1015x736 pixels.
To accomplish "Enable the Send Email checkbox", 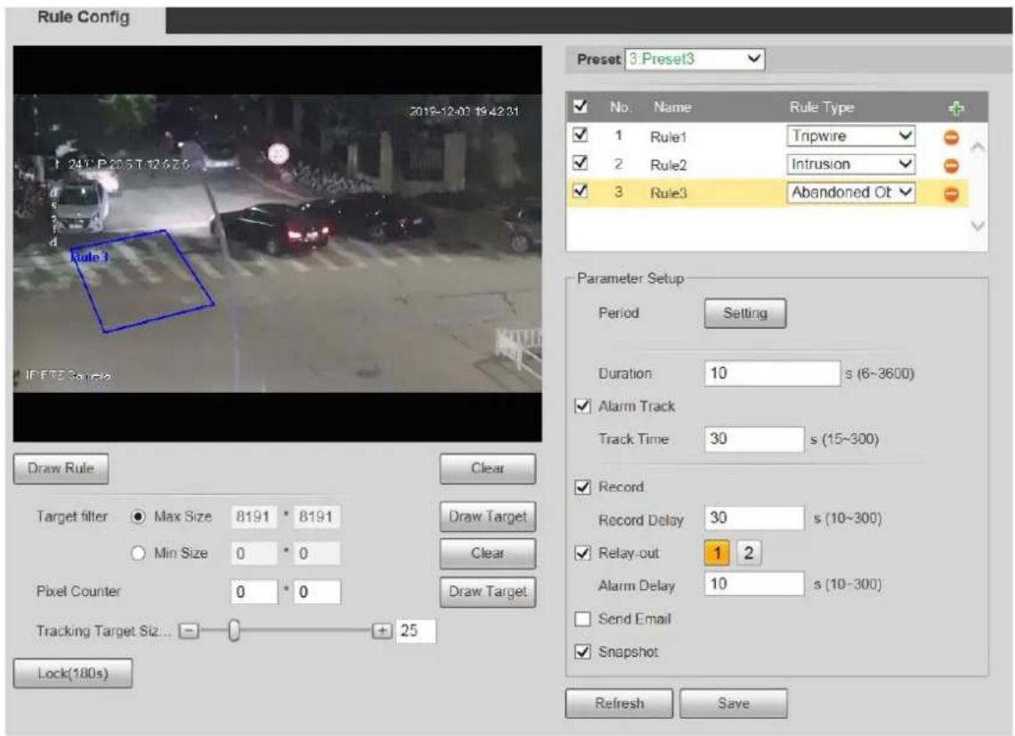I will coord(582,618).
